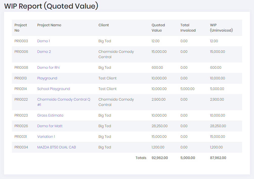The width and height of the screenshot is (254, 179).
Task: Select project number PR10008
Action: 21,68
